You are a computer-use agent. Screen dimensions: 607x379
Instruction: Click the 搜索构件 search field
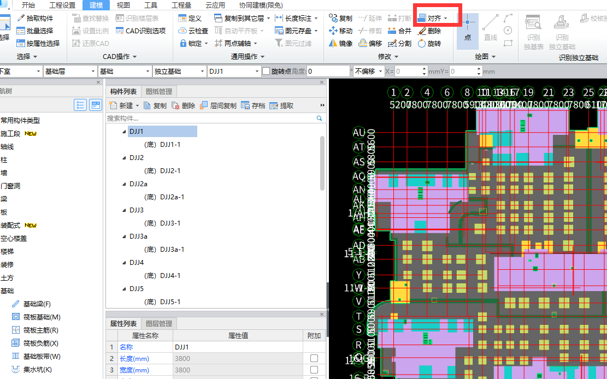pyautogui.click(x=211, y=118)
